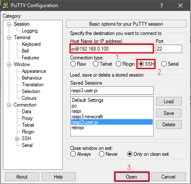Collapse the Connection tree node

click(x=9, y=105)
